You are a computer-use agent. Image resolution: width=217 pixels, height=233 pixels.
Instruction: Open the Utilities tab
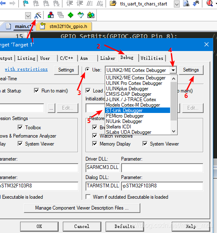152,58
